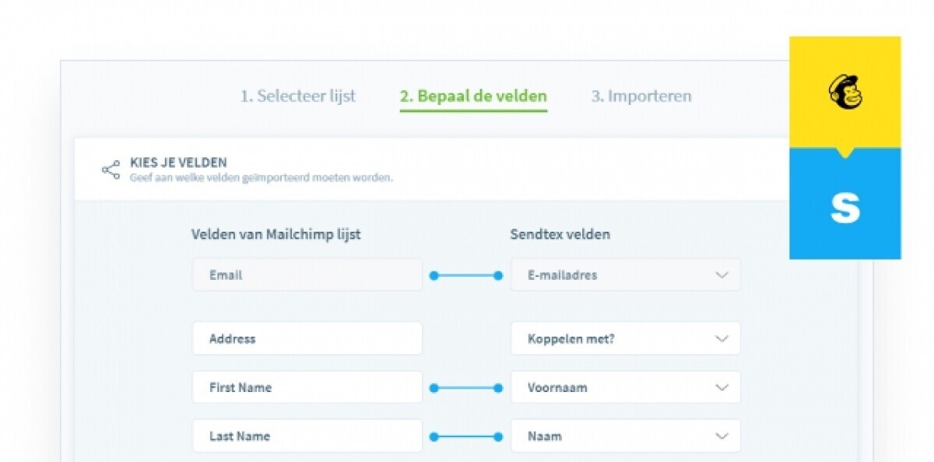This screenshot has width=934, height=462.
Task: Click the connector line linking Email to E-mailadres
Action: pos(466,275)
